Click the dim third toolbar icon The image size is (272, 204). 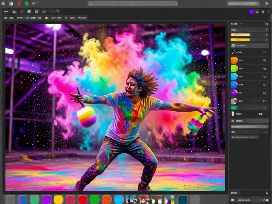(21, 12)
